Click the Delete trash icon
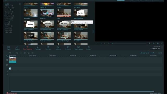Viewport: 167px width, 94px height. [x=25, y=53]
